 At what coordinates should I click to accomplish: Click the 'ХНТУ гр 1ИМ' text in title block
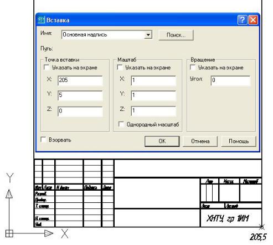pyautogui.click(x=228, y=218)
